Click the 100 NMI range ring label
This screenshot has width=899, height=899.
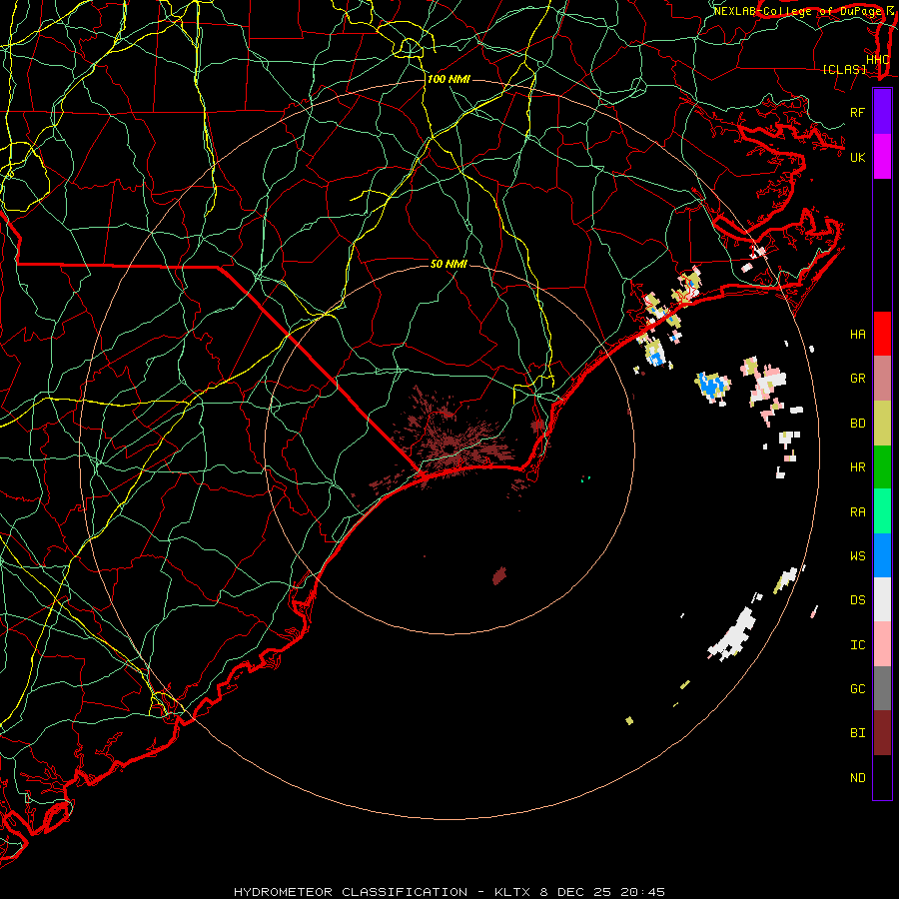pyautogui.click(x=449, y=79)
